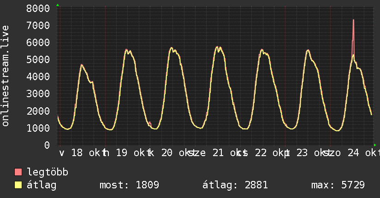
Task: Click the onlinestream.live vertical axis title
Action: 5,76
